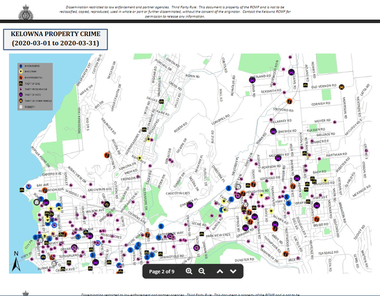Click the Theft of Bike legend icon
380x296 pixels.
[x=21, y=83]
